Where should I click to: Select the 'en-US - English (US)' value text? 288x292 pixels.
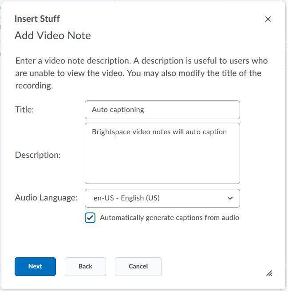(126, 198)
